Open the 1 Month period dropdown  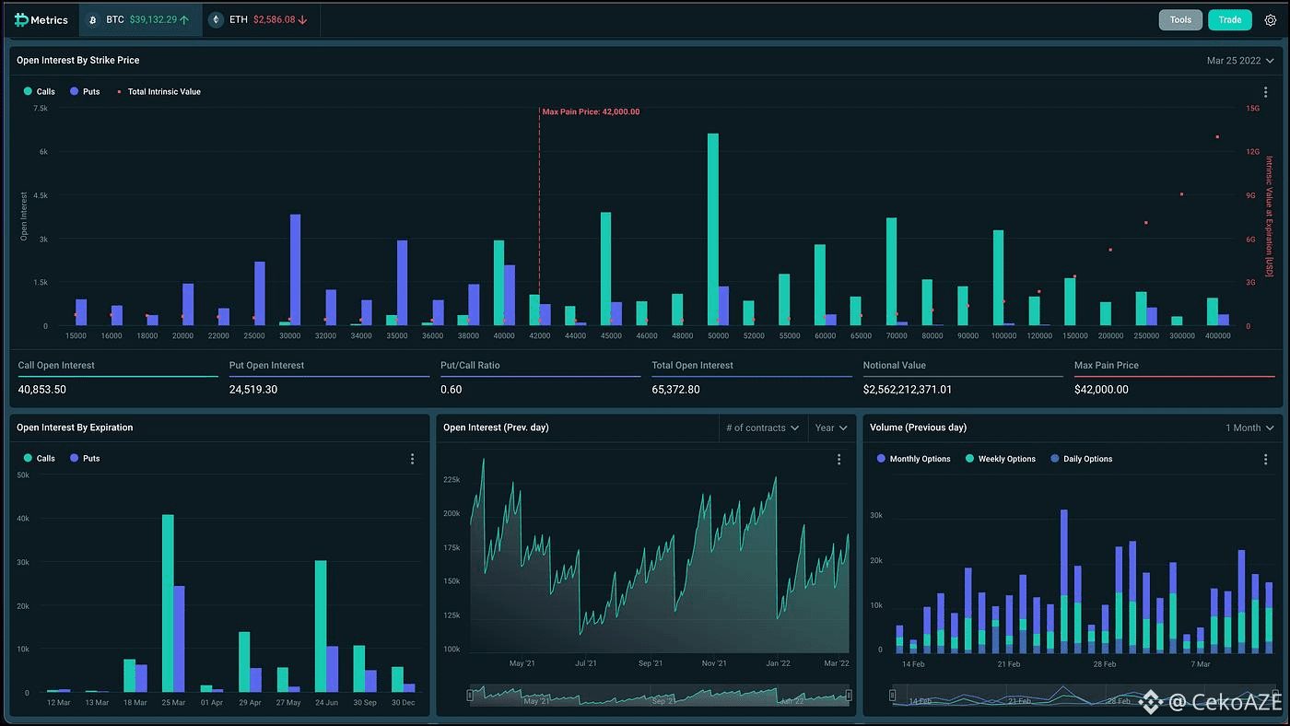(1249, 427)
